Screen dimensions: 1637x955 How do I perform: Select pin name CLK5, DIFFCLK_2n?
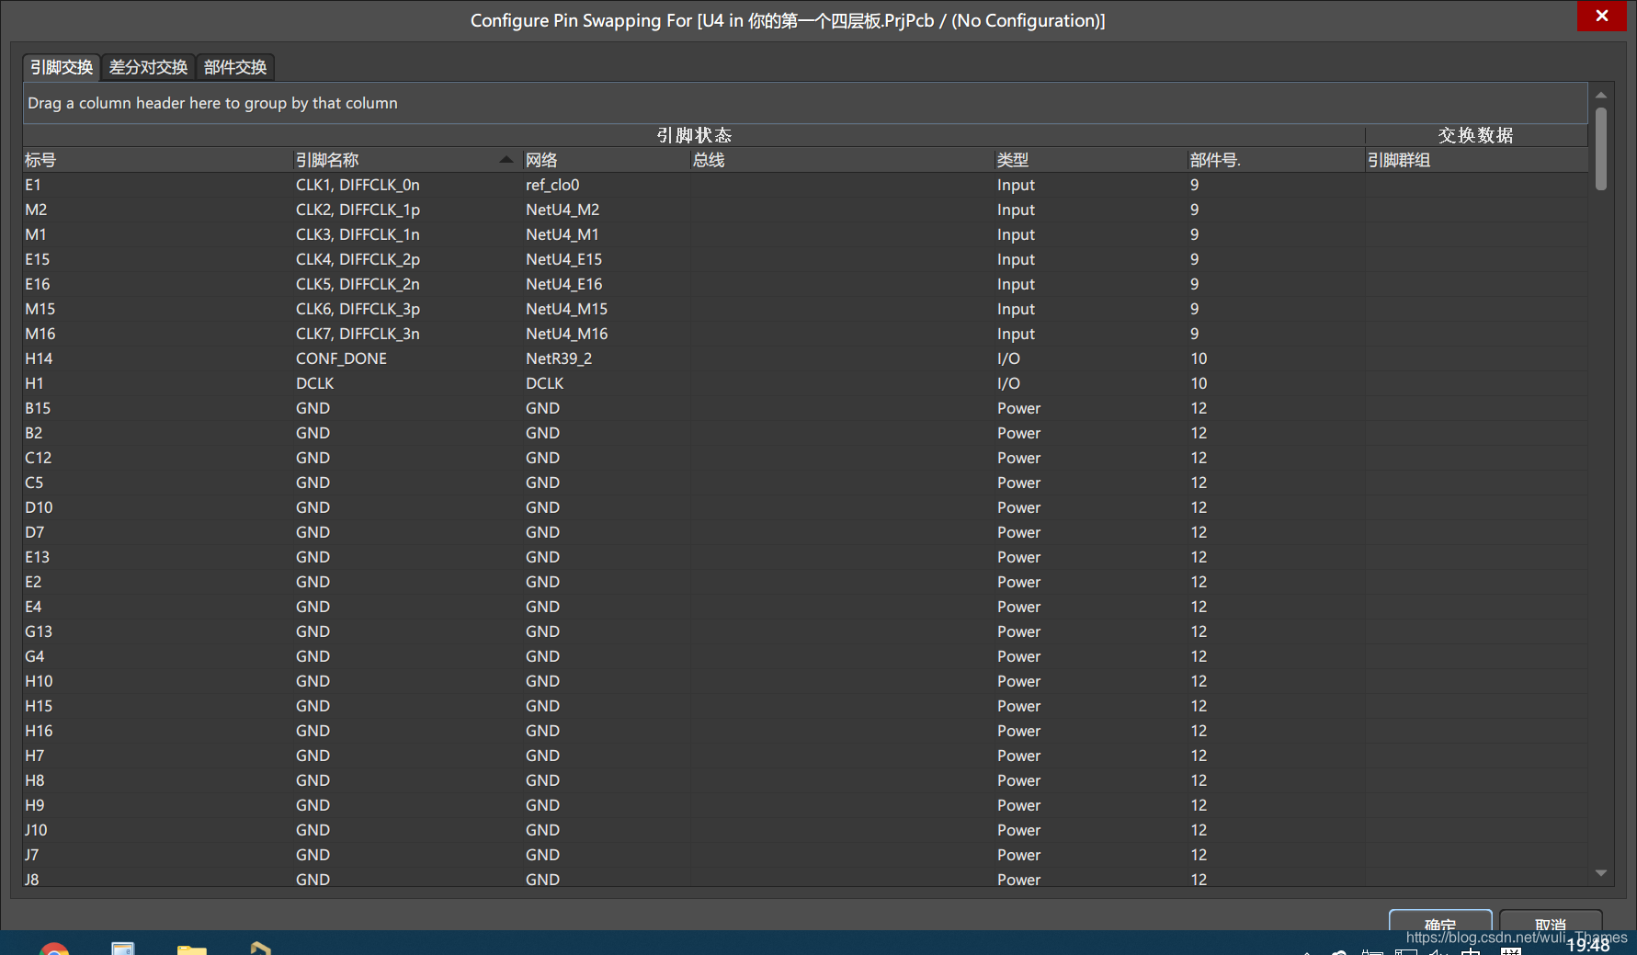coord(358,284)
